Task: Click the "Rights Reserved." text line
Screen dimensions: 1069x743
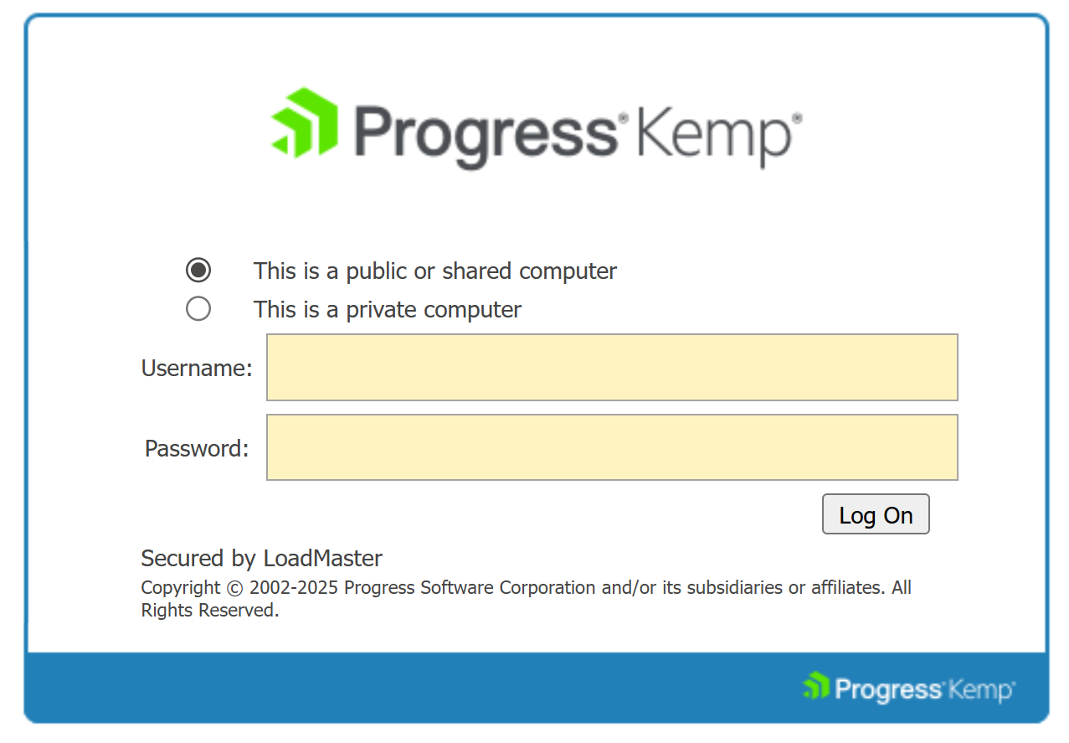Action: 209,611
